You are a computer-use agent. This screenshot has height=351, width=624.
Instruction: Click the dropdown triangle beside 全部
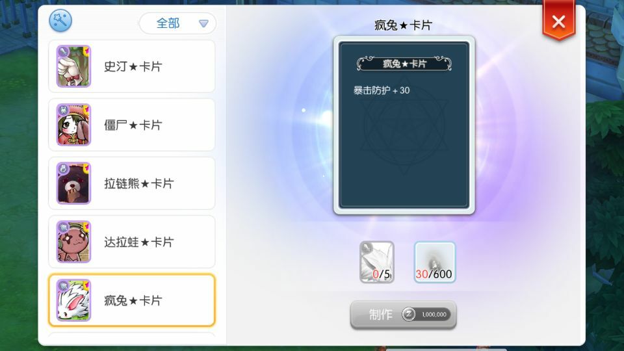coord(203,24)
